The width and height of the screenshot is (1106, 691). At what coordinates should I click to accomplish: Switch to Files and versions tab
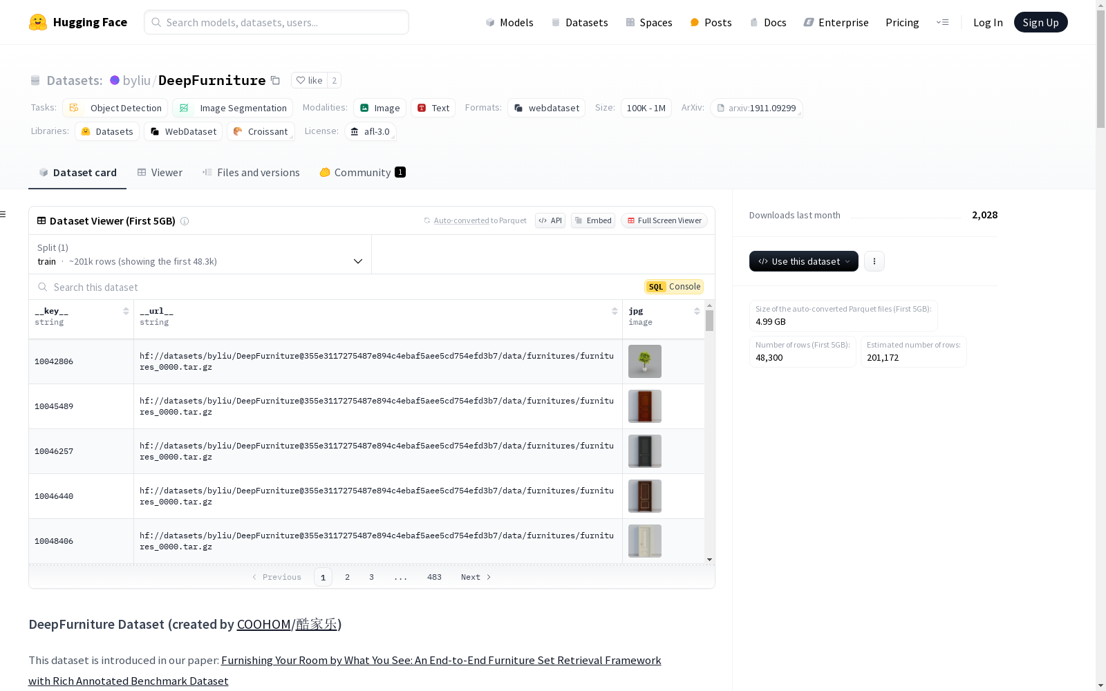tap(251, 173)
